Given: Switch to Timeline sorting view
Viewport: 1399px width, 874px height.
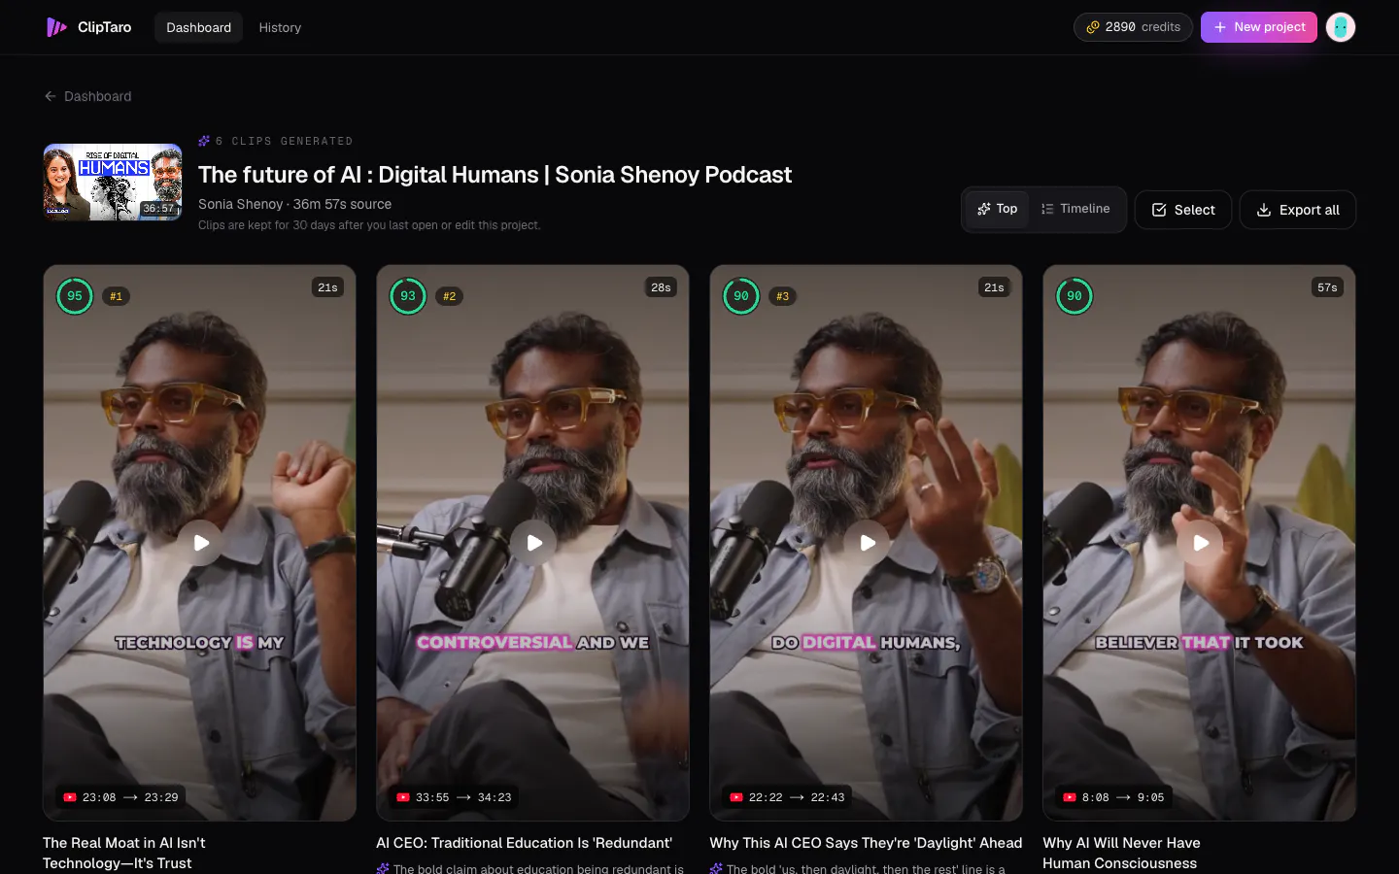Looking at the screenshot, I should click(x=1075, y=209).
